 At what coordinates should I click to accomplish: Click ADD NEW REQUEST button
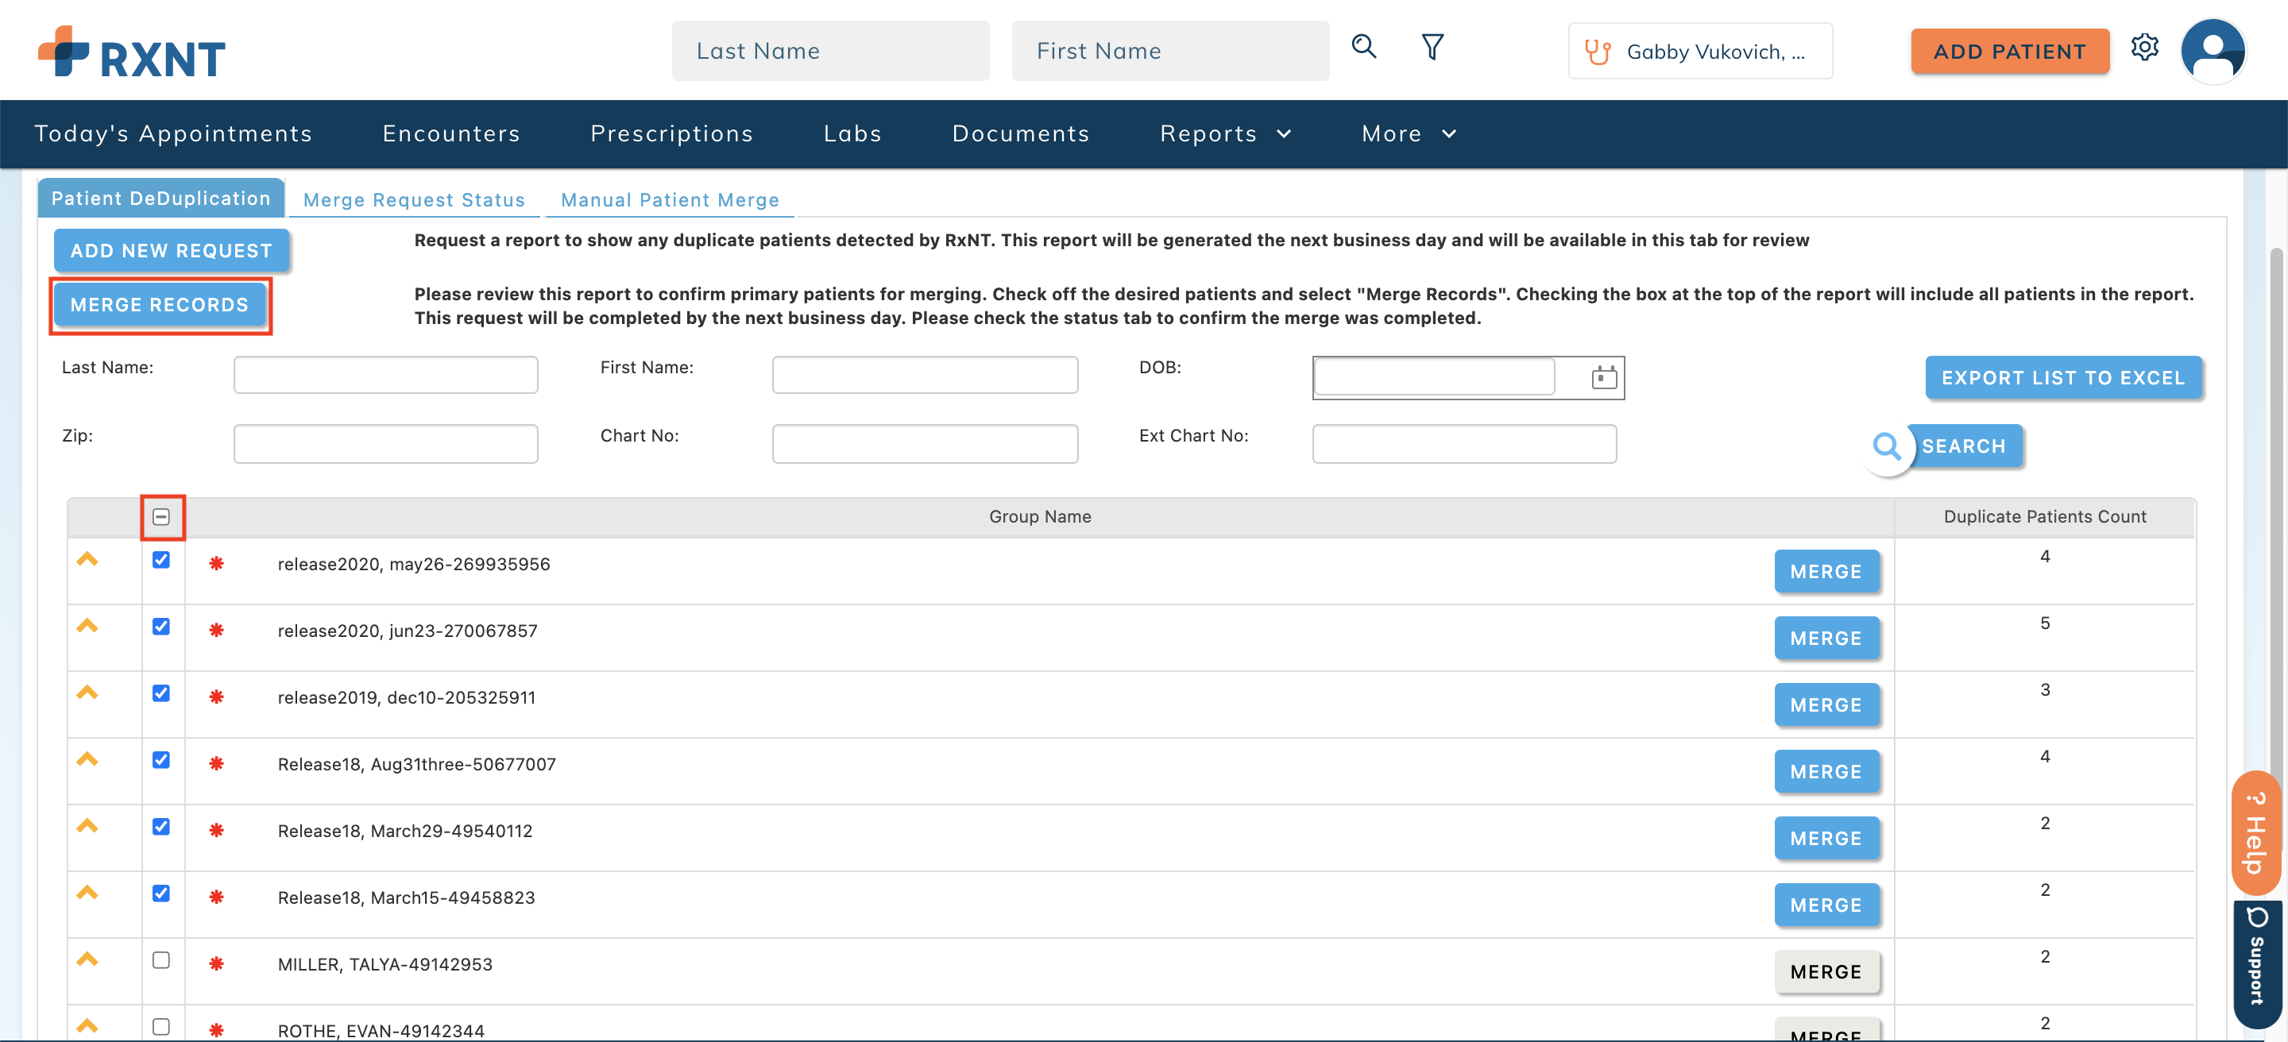tap(172, 250)
